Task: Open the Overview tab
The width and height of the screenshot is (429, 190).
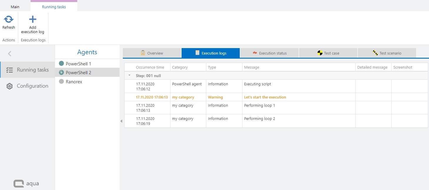Action: click(x=152, y=53)
